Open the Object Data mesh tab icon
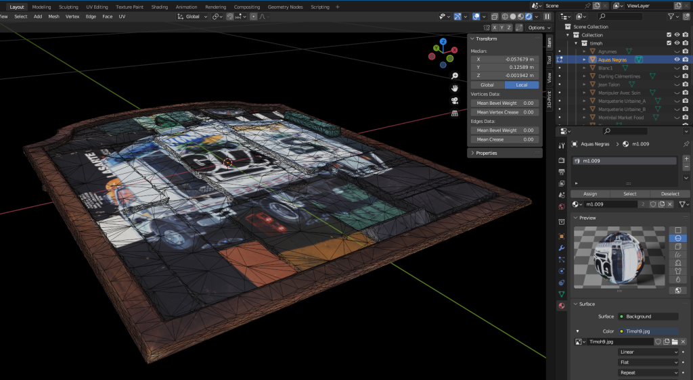Image resolution: width=693 pixels, height=380 pixels. coord(561,294)
